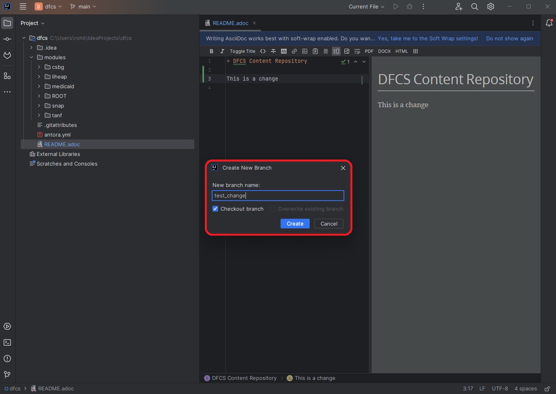Toggle the Project tool window icon
The image size is (556, 394).
pyautogui.click(x=7, y=23)
